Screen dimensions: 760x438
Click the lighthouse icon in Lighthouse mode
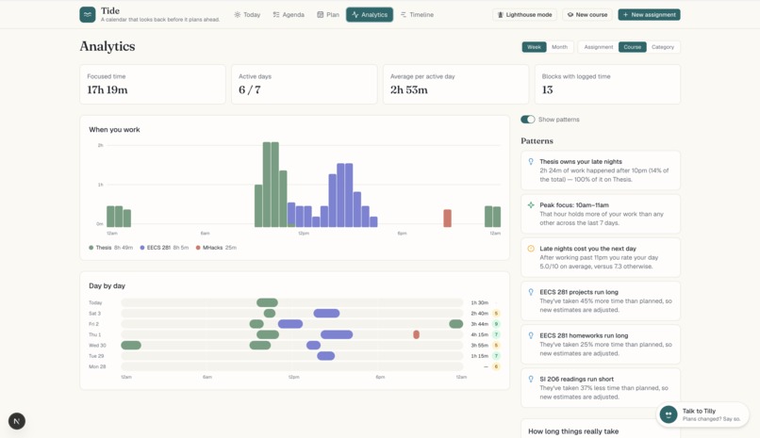pos(501,14)
